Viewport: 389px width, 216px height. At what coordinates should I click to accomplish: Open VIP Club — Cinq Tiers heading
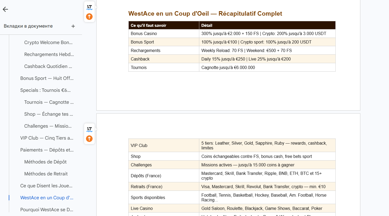[47, 138]
